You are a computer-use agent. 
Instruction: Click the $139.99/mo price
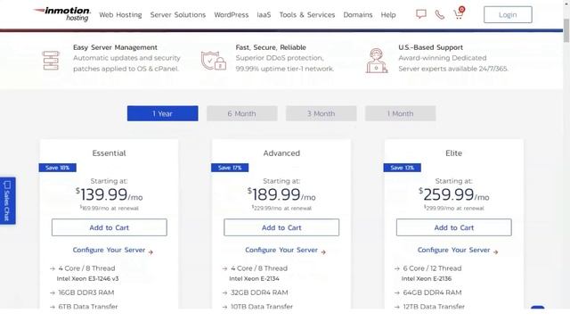(109, 194)
